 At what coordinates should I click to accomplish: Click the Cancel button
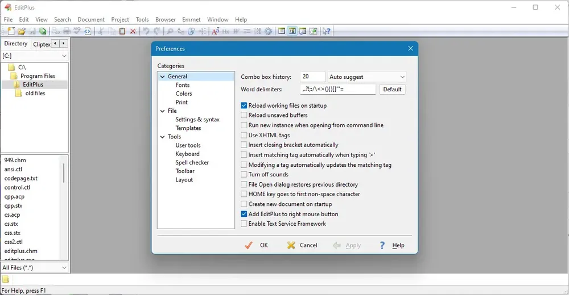[302, 246]
